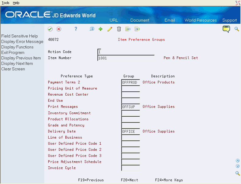This screenshot has height=184, width=241.
Task: Click User Defined Price Code 3 field
Action: click(130, 156)
